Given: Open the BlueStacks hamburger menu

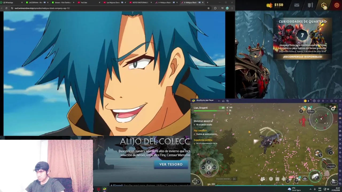Looking at the screenshot, I should pos(323,101).
